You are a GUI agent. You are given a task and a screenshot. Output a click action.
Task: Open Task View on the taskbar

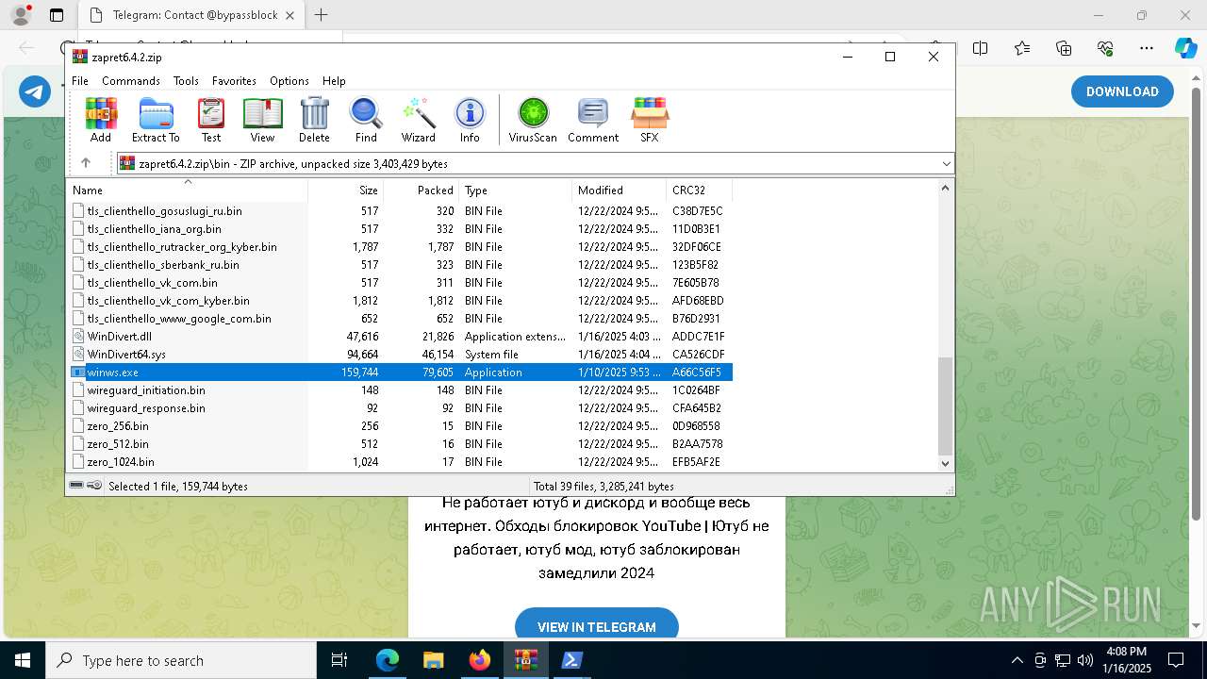pos(339,660)
